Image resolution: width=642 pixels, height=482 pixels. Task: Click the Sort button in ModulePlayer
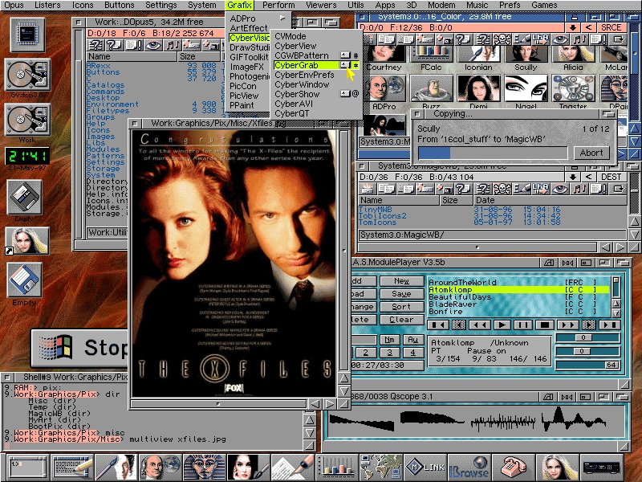(x=402, y=307)
